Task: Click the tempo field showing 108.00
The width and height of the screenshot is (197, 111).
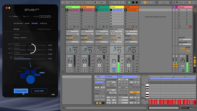Action: coord(76,2)
